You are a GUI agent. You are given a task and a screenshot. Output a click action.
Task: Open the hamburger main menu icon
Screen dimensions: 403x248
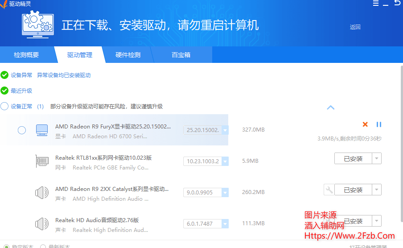(x=376, y=3)
